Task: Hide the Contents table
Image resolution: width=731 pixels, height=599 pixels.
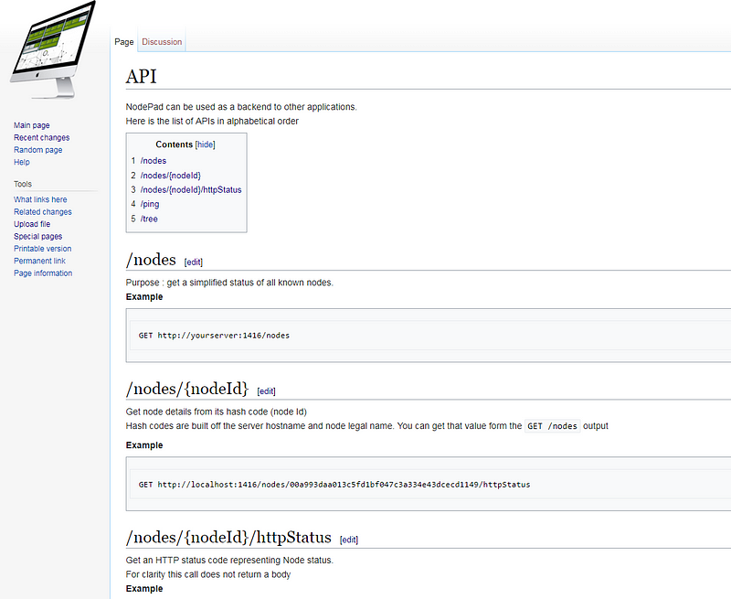Action: point(205,144)
